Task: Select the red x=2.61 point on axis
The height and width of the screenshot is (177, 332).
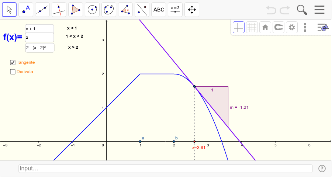Action: (x=194, y=142)
